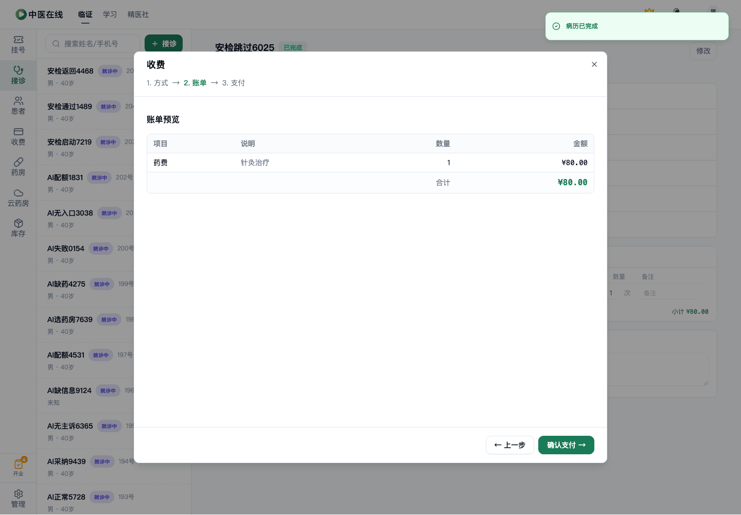Jump to step 3. 支付
The height and width of the screenshot is (515, 741).
[x=234, y=83]
